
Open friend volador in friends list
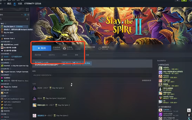click(x=166, y=67)
